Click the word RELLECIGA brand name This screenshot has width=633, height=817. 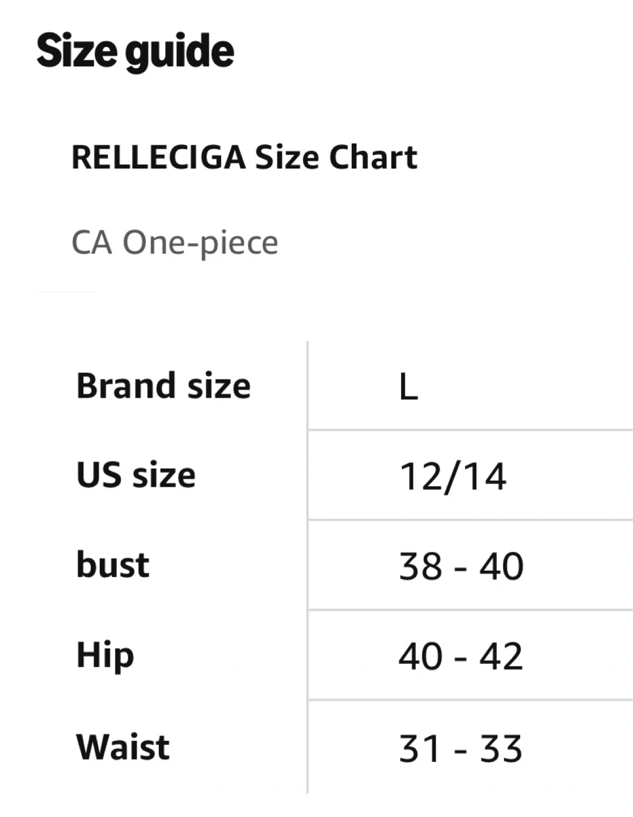point(158,157)
